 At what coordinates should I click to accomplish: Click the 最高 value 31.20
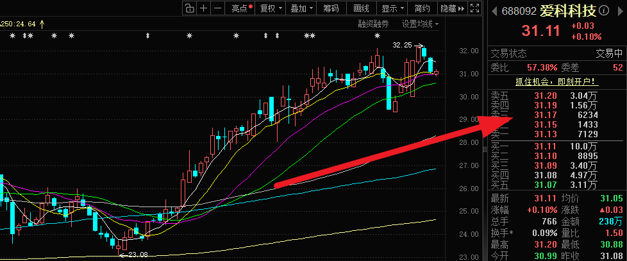tap(546, 244)
